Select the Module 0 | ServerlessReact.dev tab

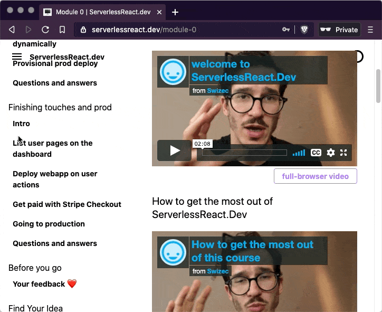pyautogui.click(x=102, y=12)
